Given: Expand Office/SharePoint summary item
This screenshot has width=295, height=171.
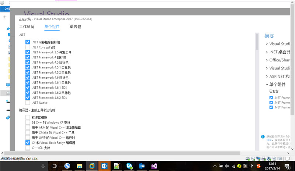Looking at the screenshot, I should (267, 60).
